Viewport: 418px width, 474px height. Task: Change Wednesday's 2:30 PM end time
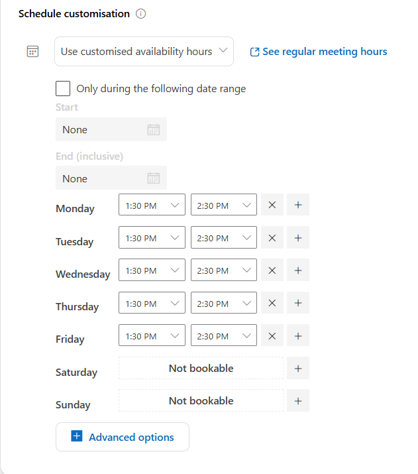tap(223, 270)
